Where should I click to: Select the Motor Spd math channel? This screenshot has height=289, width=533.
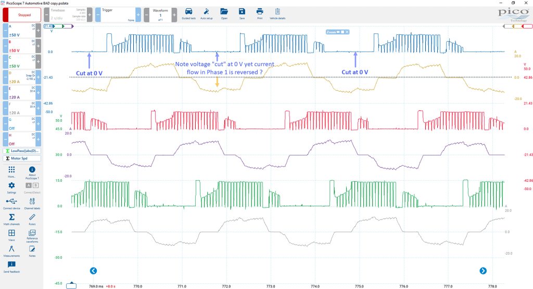coord(22,158)
